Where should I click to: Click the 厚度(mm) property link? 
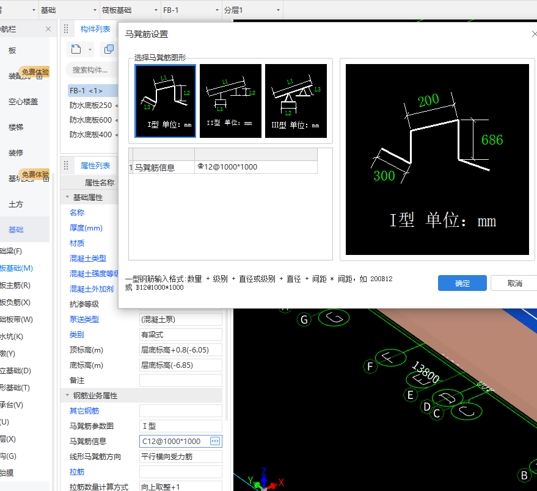[x=86, y=228]
